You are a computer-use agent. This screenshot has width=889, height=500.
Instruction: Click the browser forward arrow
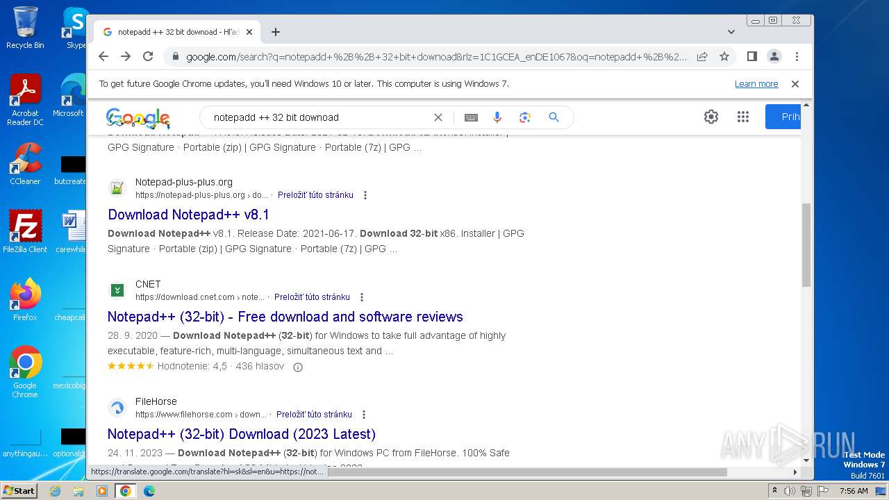tap(126, 56)
